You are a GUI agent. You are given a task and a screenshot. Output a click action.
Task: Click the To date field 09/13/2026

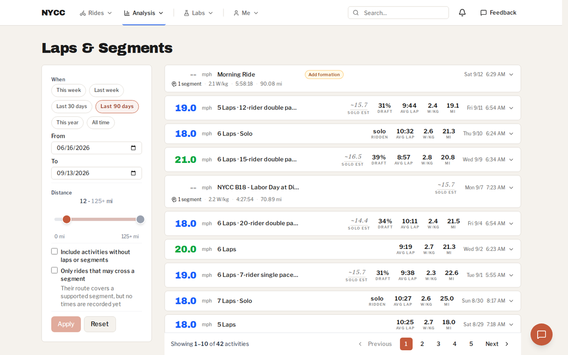pyautogui.click(x=97, y=173)
